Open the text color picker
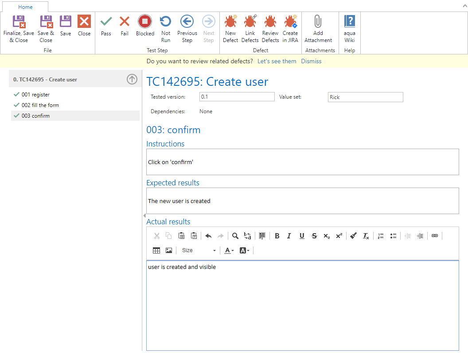This screenshot has width=468, height=353. coord(229,250)
